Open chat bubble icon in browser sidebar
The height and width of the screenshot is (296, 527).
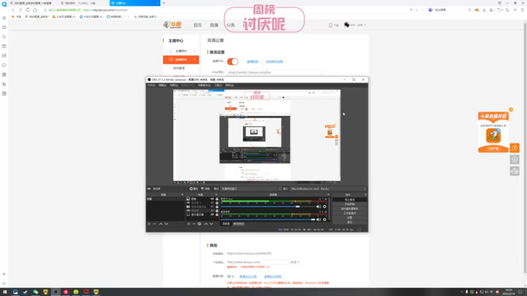pos(4,65)
